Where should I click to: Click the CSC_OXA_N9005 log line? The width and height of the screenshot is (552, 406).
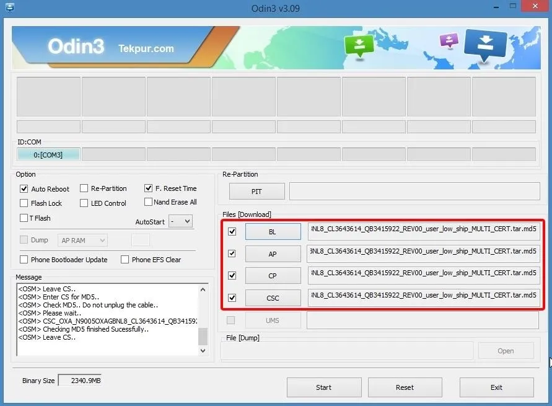(x=108, y=321)
